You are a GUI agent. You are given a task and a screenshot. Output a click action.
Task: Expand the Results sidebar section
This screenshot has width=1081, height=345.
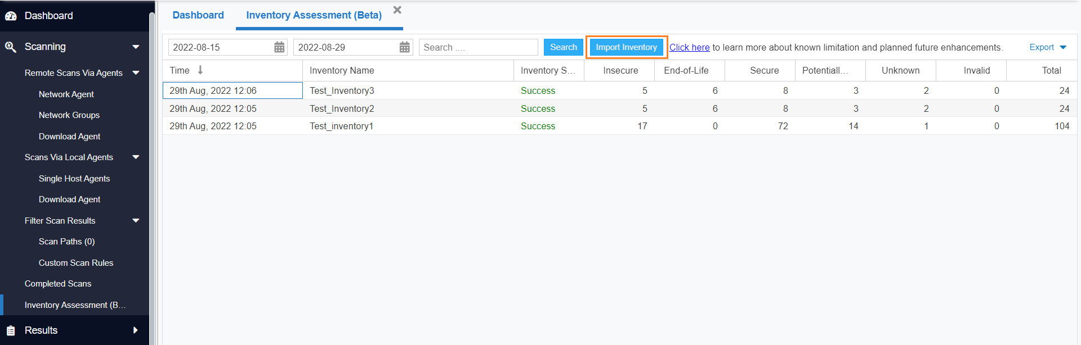tap(135, 330)
